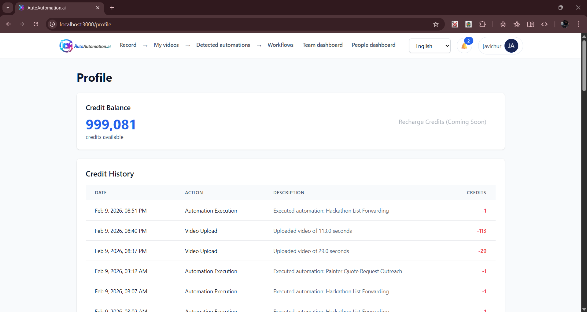Open the developer code brackets icon
587x312 pixels.
pyautogui.click(x=544, y=24)
